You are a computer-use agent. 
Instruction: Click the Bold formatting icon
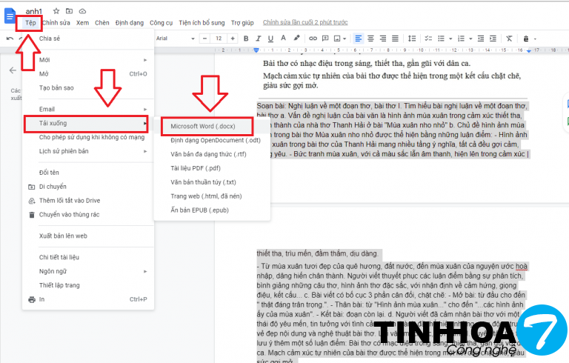click(x=245, y=38)
